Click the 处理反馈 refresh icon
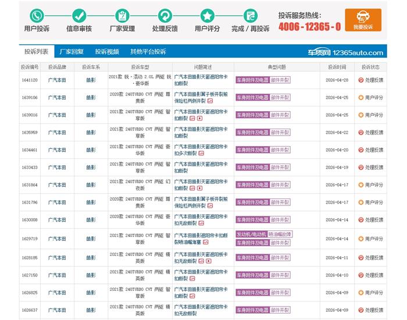The width and height of the screenshot is (407, 320). click(x=165, y=16)
